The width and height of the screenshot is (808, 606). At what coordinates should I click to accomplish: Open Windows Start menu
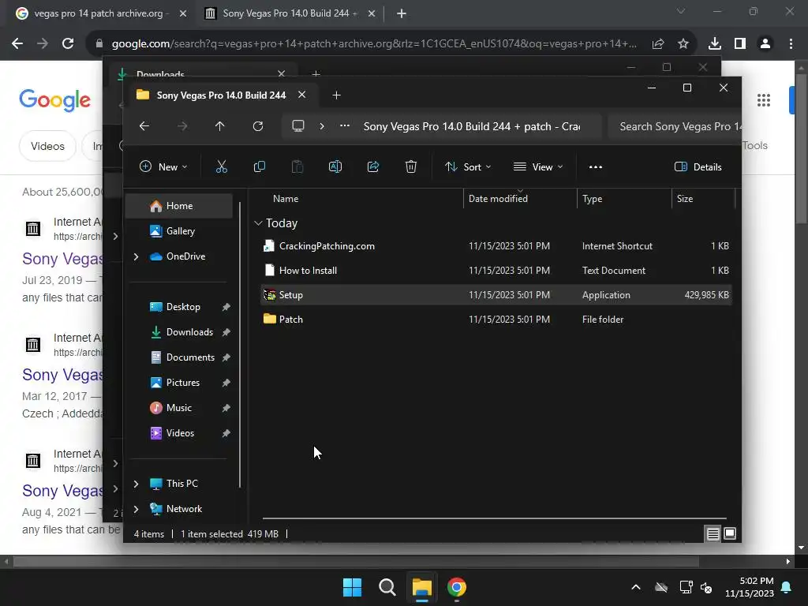click(353, 587)
